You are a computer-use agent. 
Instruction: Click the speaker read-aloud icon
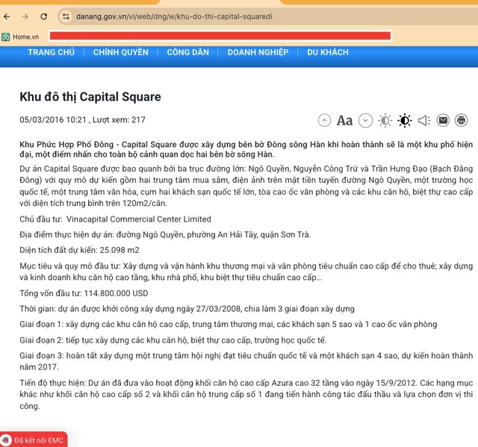[423, 120]
